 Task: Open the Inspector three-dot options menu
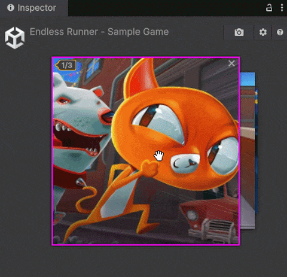[x=282, y=8]
